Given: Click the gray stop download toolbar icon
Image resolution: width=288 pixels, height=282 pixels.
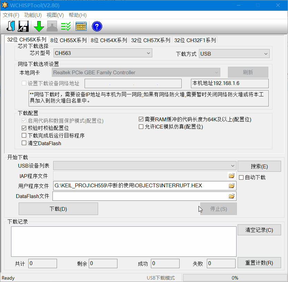Looking at the screenshot, I should pos(52,26).
